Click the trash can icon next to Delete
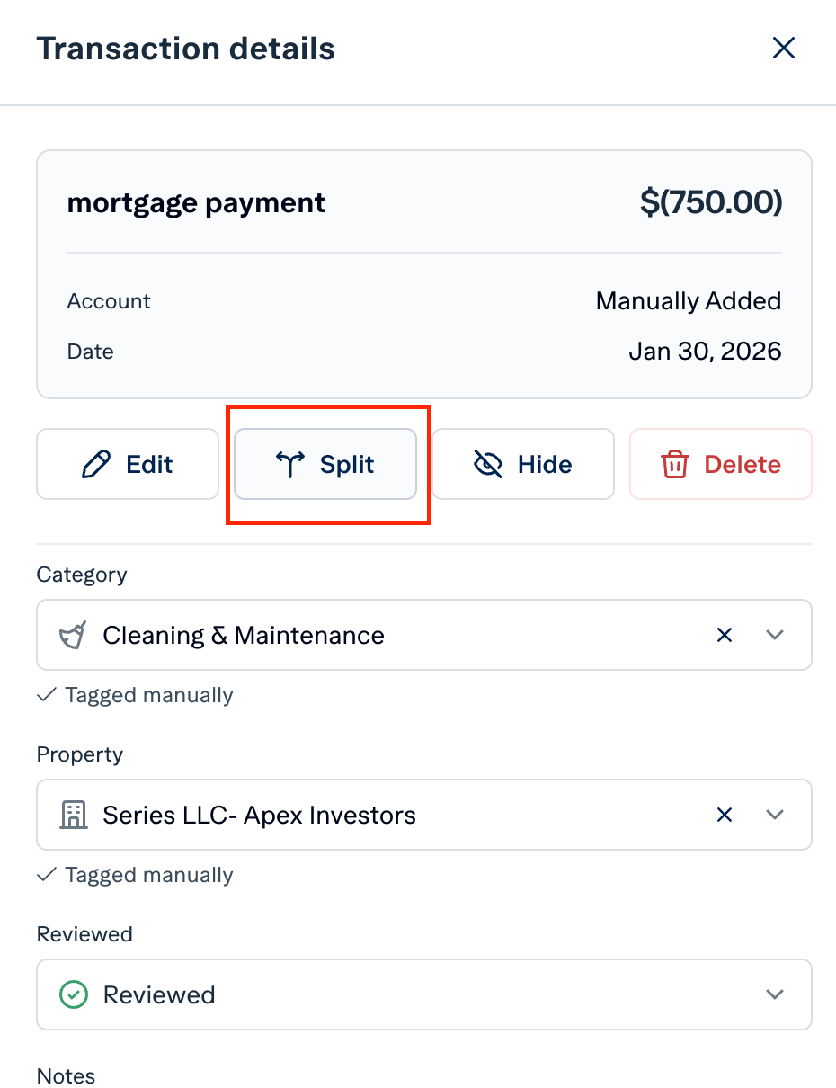The width and height of the screenshot is (836, 1088). point(674,464)
